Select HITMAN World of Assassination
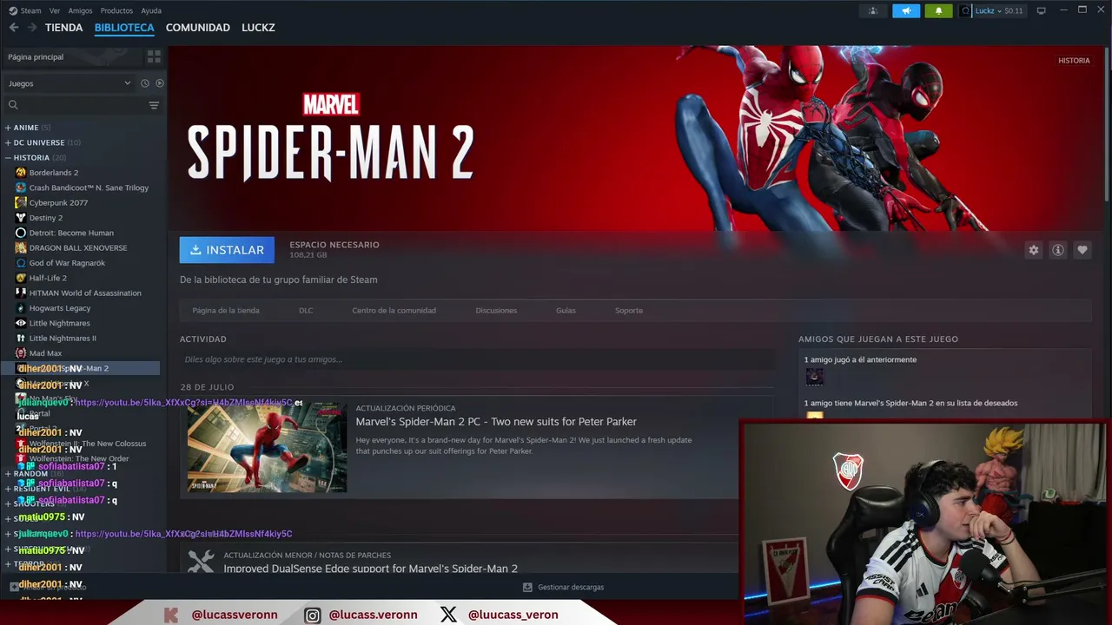Image resolution: width=1112 pixels, height=625 pixels. point(85,293)
